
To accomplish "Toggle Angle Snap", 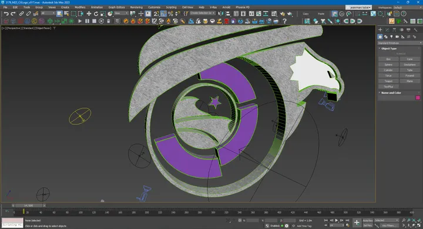I will [x=163, y=14].
